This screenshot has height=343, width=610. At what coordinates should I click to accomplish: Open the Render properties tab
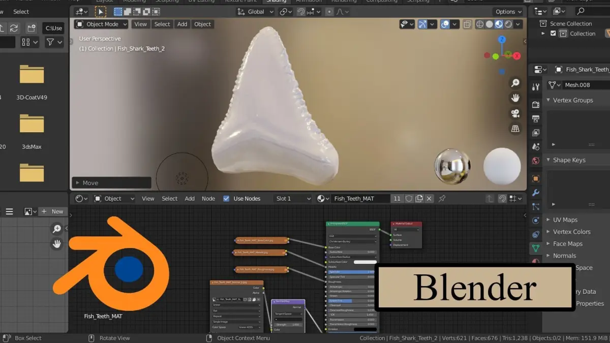pos(535,105)
